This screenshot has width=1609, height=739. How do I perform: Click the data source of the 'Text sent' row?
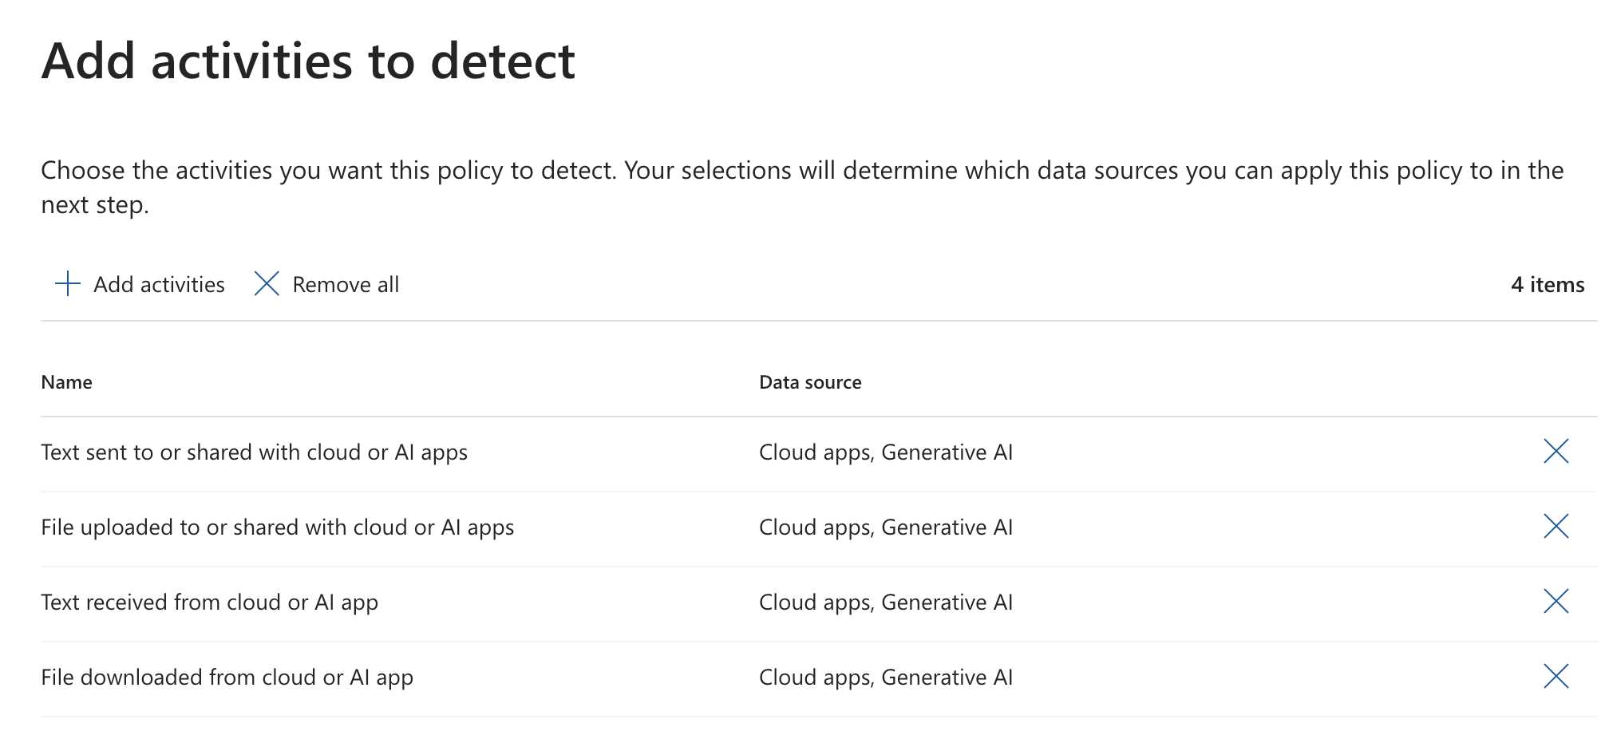885,452
